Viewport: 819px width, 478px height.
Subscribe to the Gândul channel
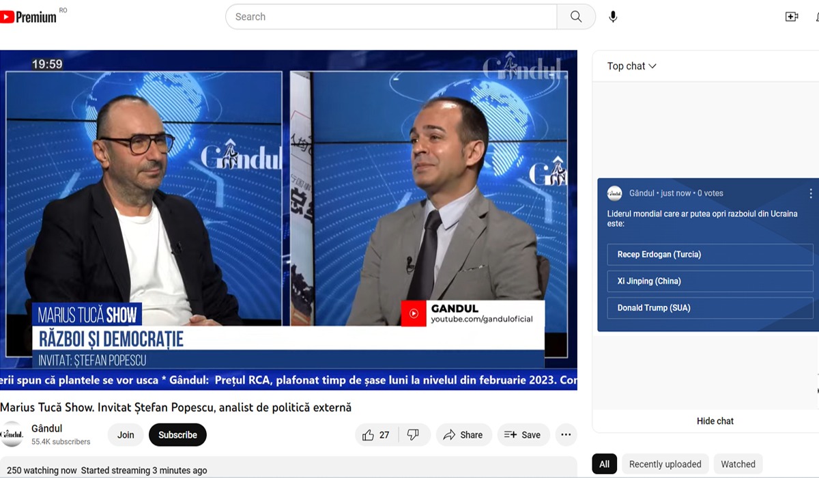coord(177,435)
